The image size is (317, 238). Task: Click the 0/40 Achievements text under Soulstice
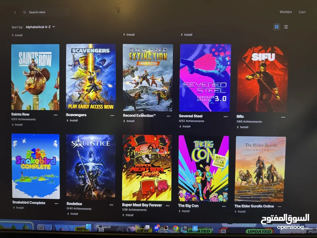(79, 209)
